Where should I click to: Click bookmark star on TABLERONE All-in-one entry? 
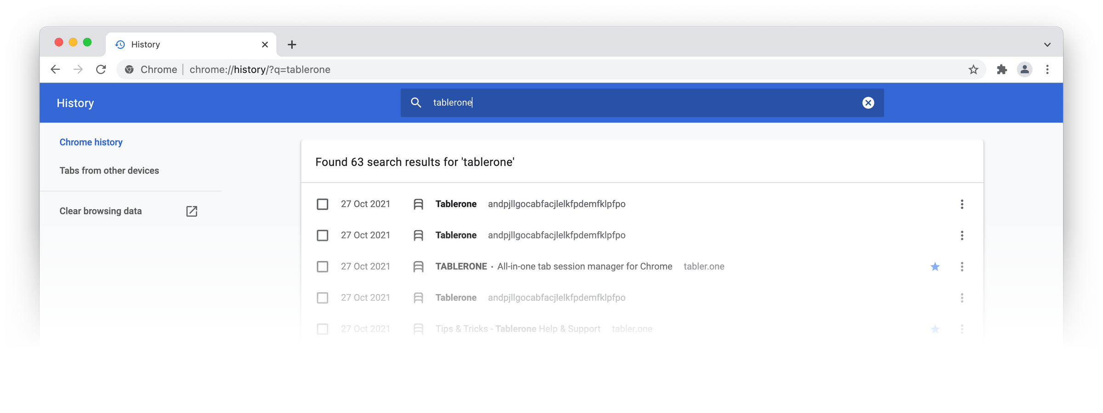935,267
